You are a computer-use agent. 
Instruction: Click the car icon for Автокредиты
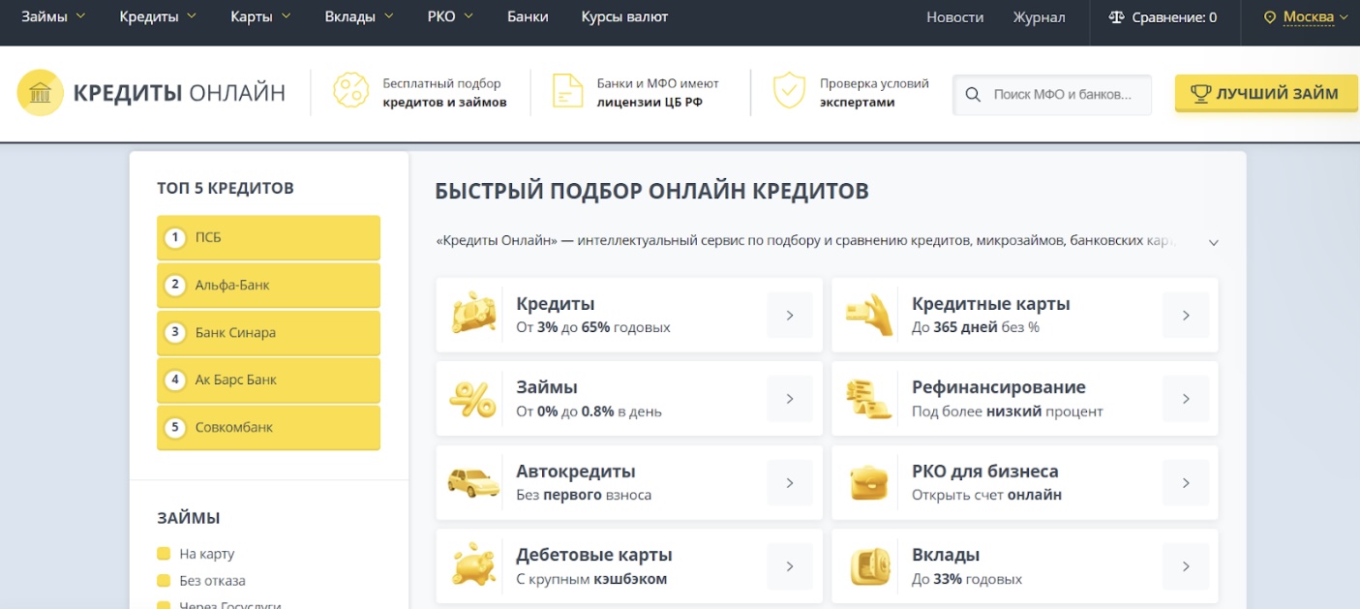click(473, 482)
